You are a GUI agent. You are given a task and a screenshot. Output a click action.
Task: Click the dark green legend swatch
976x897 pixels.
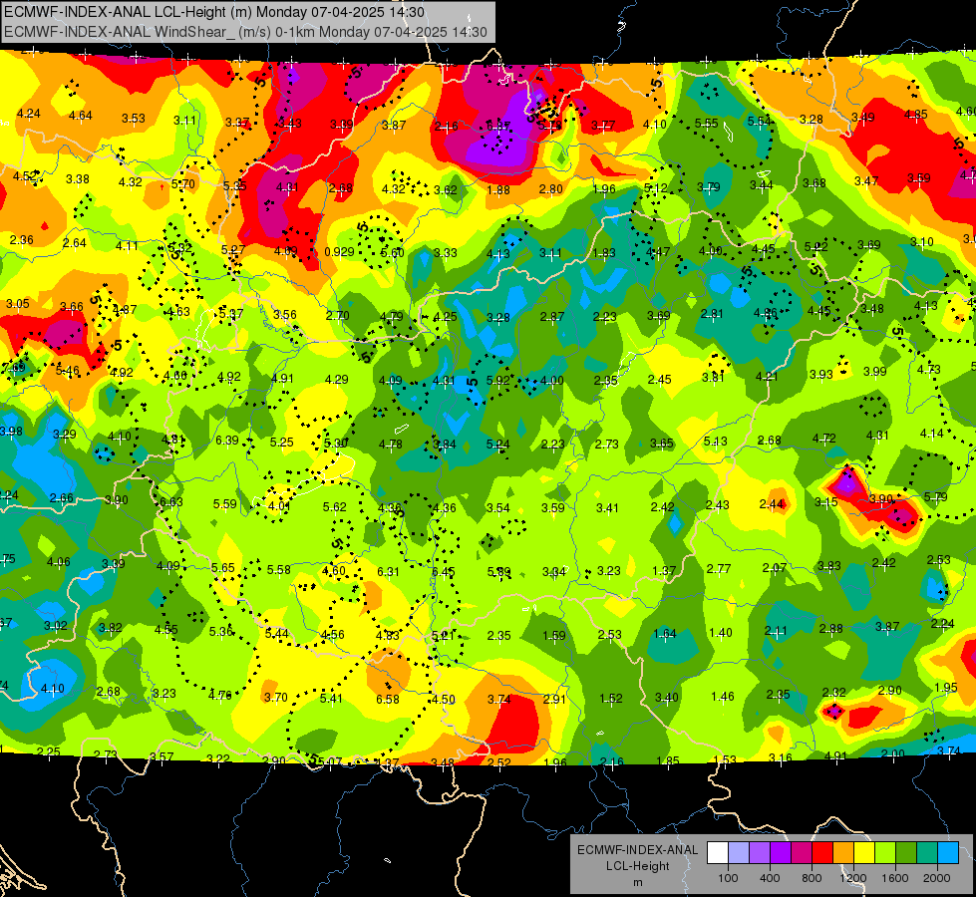(x=905, y=853)
